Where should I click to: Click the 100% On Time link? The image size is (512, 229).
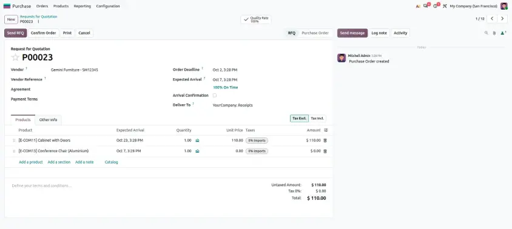(225, 87)
